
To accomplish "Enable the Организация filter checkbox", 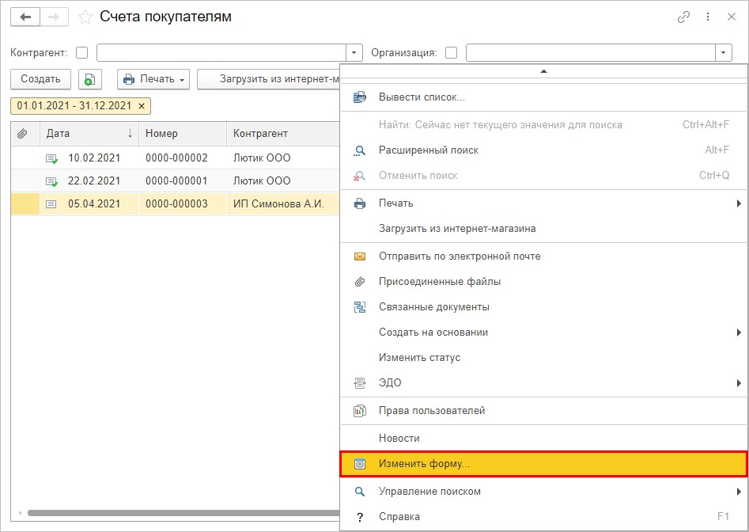I will point(452,53).
